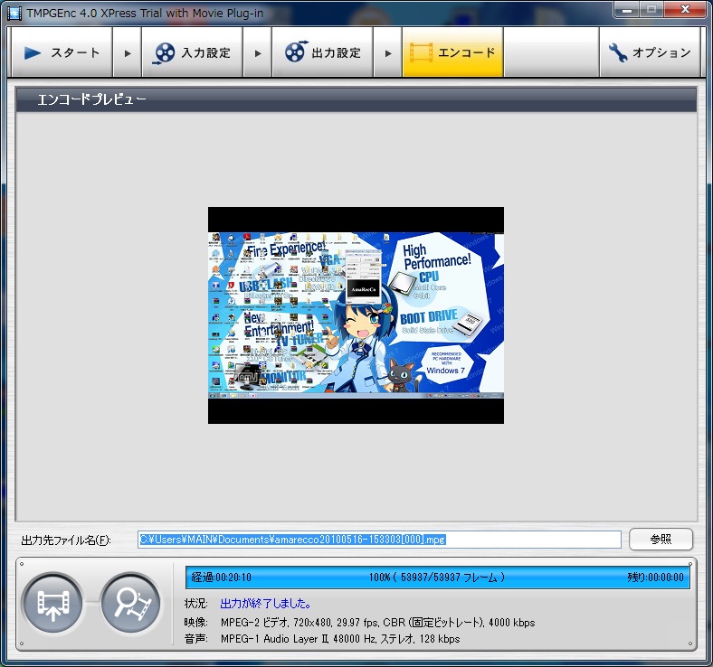
Task: Open the 入力設定 step
Action: tap(192, 52)
